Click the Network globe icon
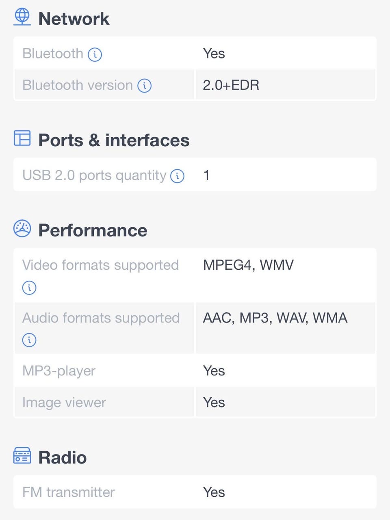 22,17
